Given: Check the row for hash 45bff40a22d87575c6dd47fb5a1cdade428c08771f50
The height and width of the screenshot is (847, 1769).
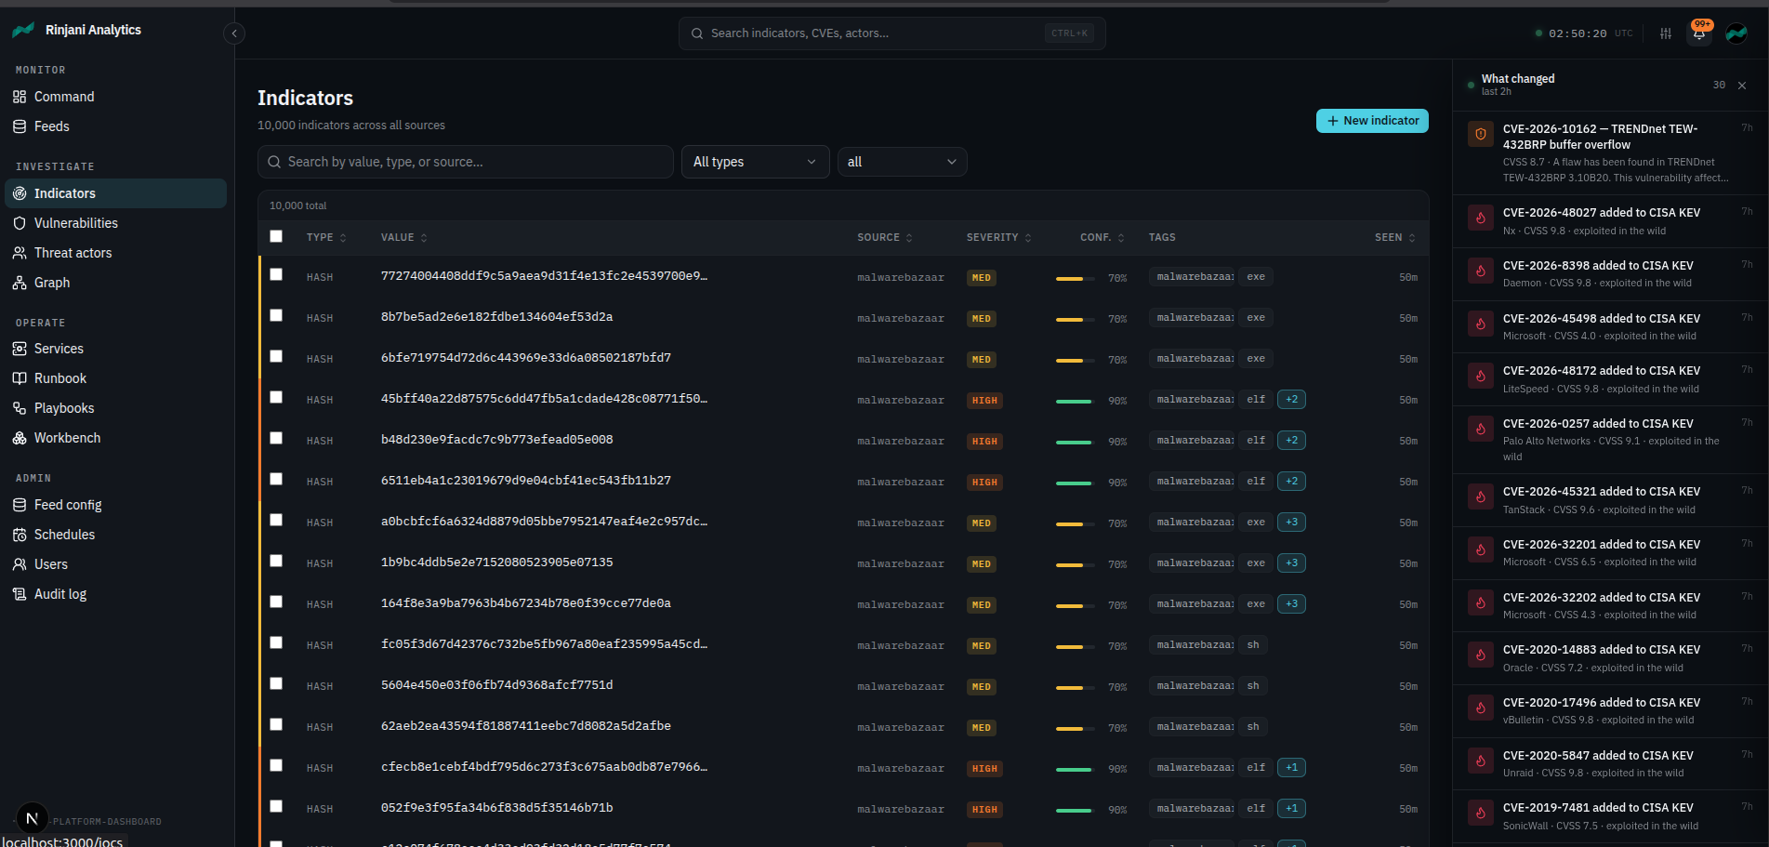Looking at the screenshot, I should click(x=276, y=397).
